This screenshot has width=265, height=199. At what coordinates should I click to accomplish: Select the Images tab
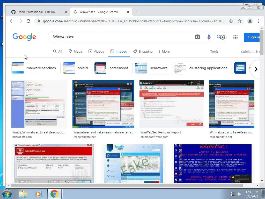119,52
